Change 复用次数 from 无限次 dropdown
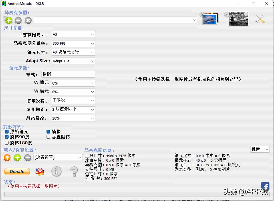The height and width of the screenshot is (201, 274). [x=73, y=100]
